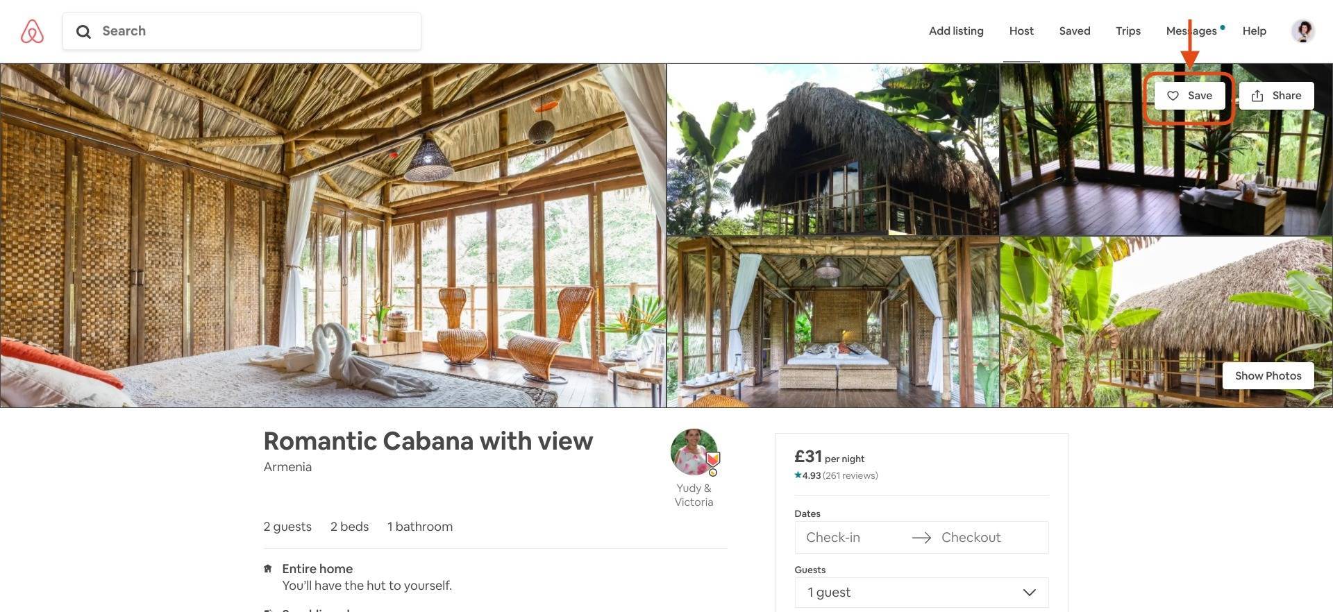The height and width of the screenshot is (612, 1333).
Task: Open the Trips menu item
Action: [1127, 31]
